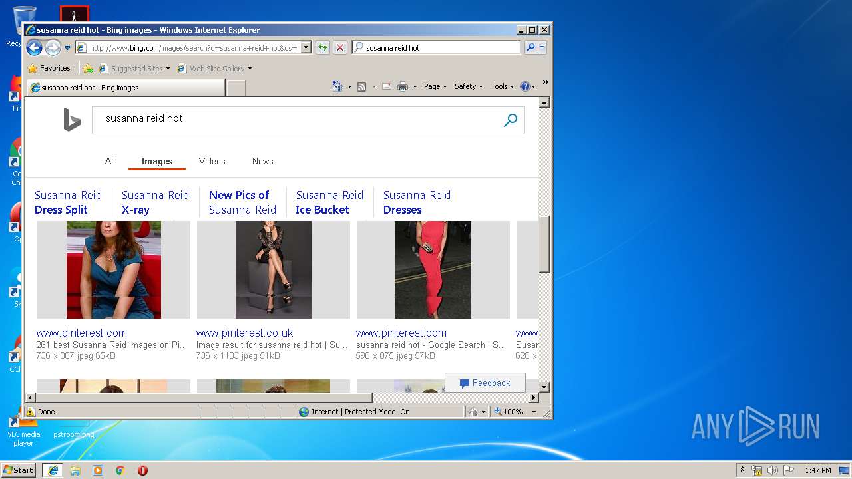Click the vertical scrollbar down arrow
The height and width of the screenshot is (479, 852).
(544, 387)
